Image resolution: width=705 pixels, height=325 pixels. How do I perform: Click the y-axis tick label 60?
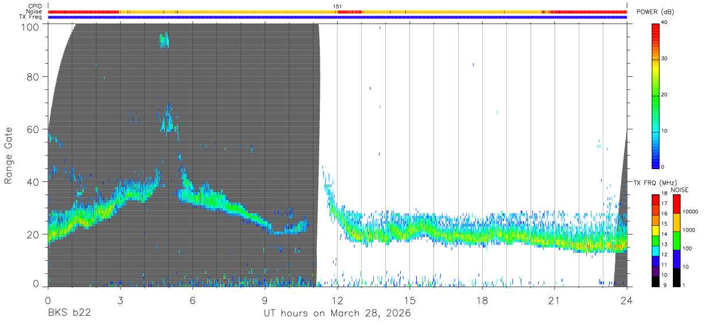tap(33, 129)
